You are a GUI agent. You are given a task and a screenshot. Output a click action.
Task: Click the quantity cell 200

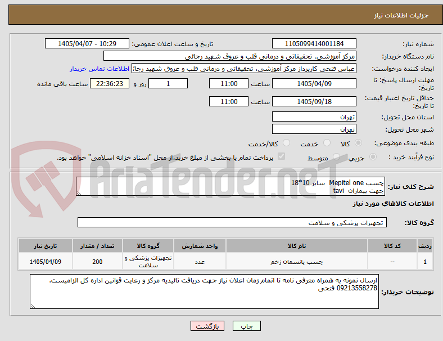tap(97, 262)
